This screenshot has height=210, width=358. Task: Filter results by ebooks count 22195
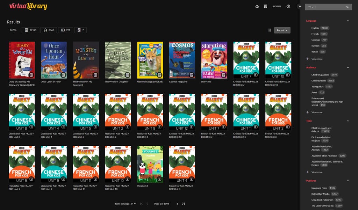(x=30, y=30)
